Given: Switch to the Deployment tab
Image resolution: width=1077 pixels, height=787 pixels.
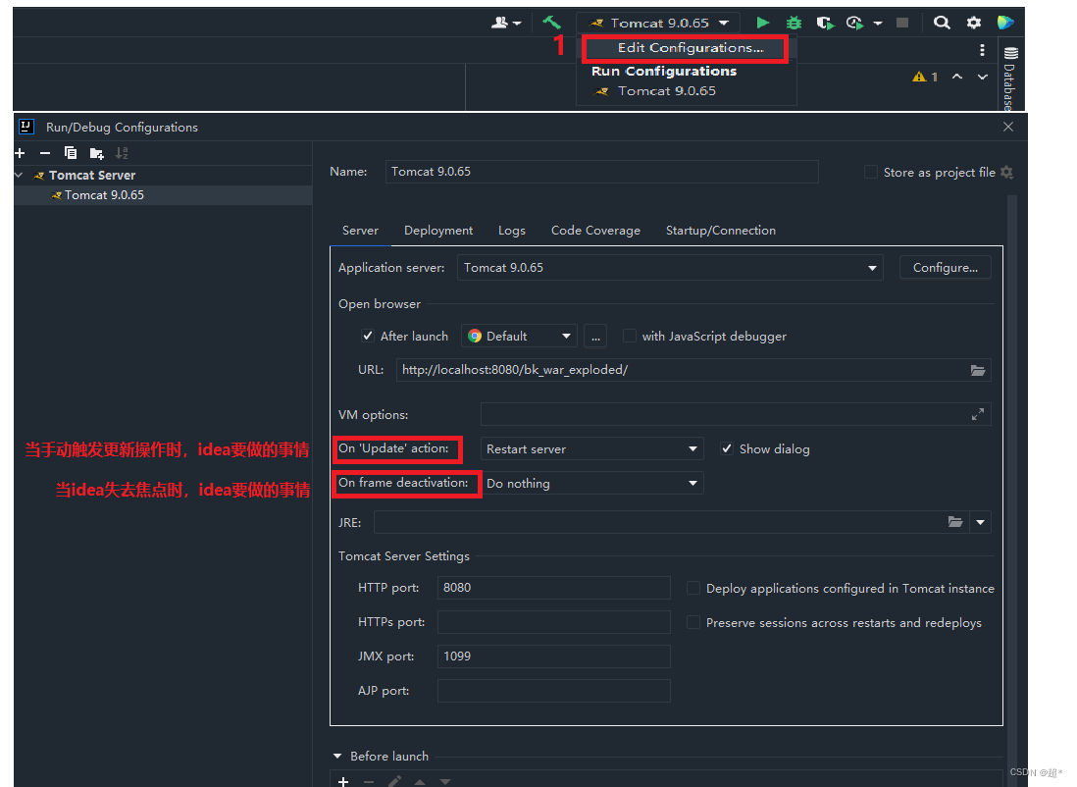Looking at the screenshot, I should tap(438, 231).
